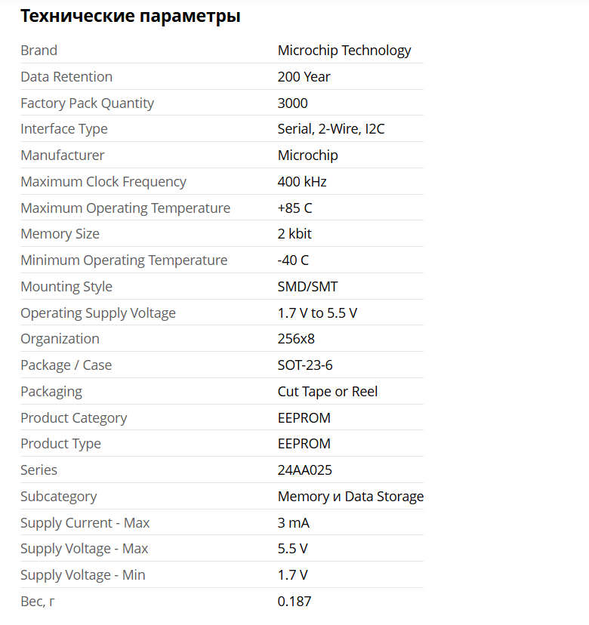Click the Memory Size value 2 kbit
Viewport: 589px width, 625px height.
(294, 234)
